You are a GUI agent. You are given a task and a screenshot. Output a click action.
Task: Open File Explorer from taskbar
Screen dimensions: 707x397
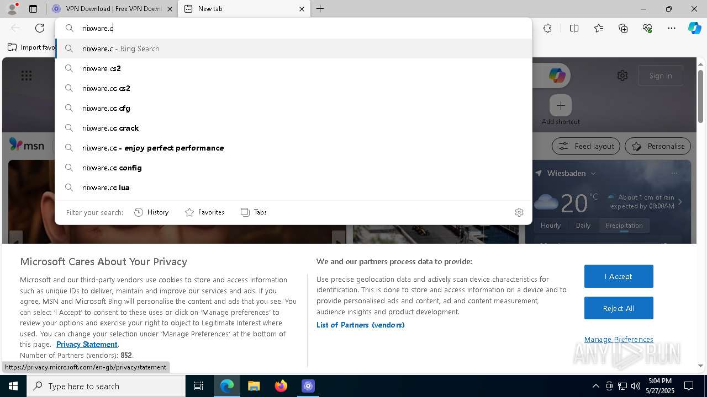coord(254,386)
